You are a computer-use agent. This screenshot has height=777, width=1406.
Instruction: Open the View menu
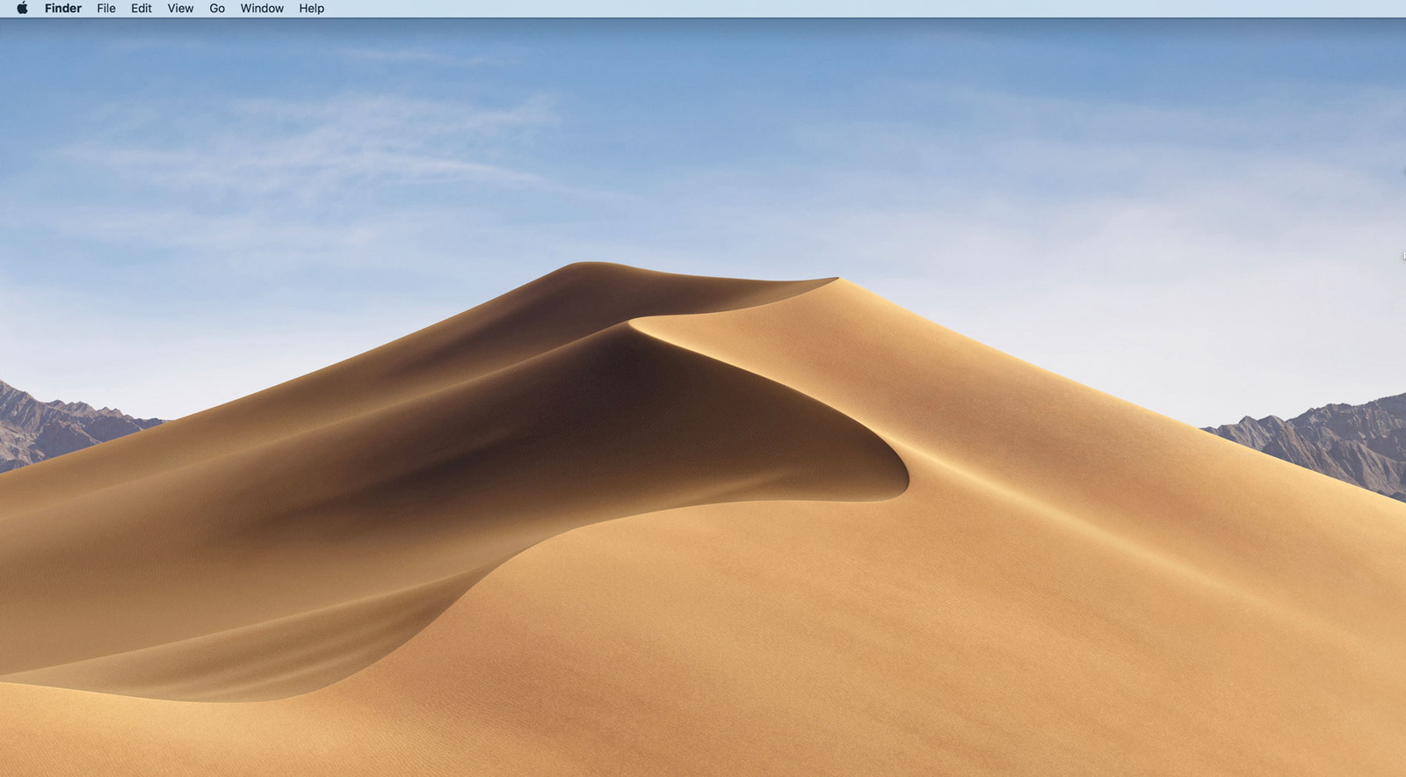click(x=180, y=8)
